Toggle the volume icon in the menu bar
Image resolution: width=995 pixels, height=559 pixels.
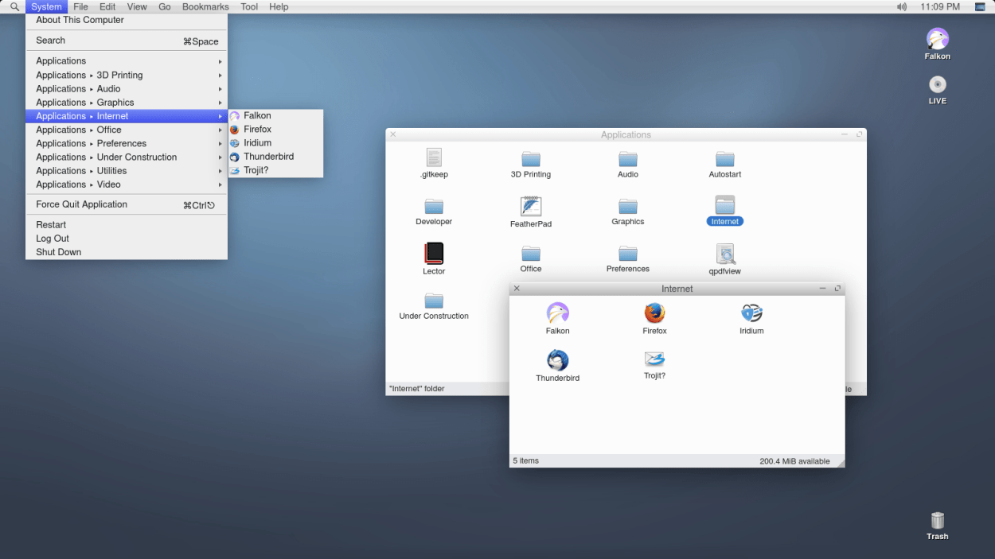901,6
